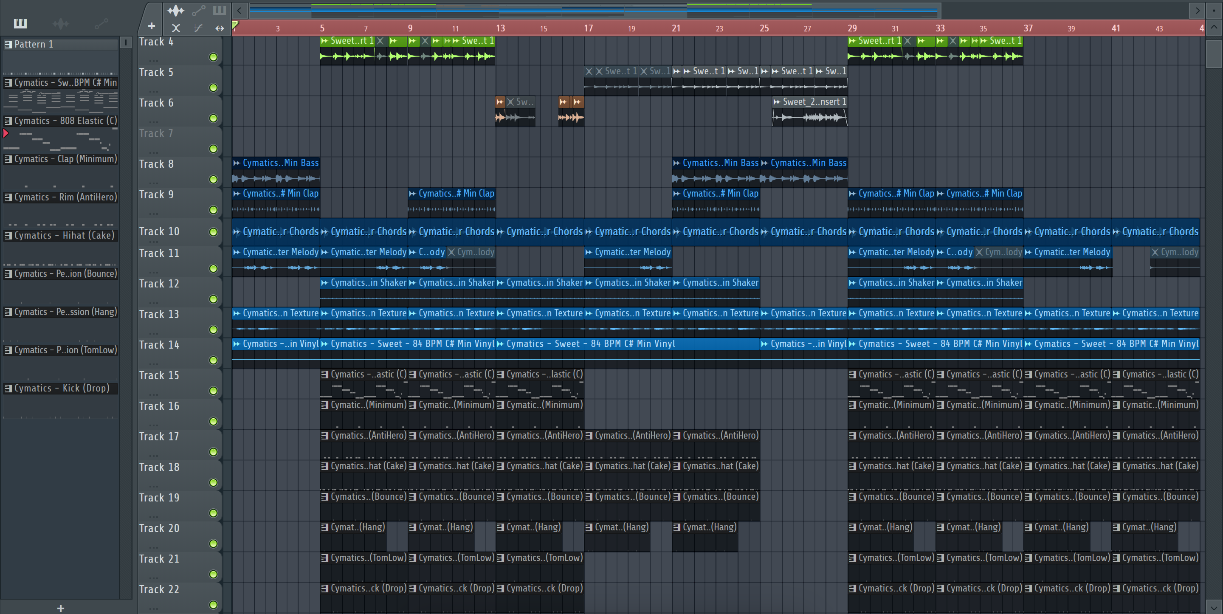Image resolution: width=1223 pixels, height=614 pixels.
Task: Select Cymatics - Hihat (Cake) pattern
Action: tap(61, 236)
